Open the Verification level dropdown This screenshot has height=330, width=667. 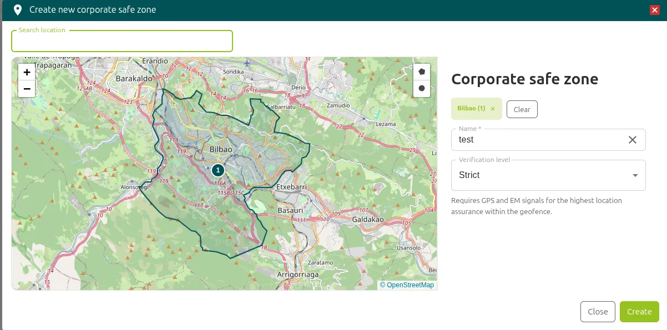pos(548,175)
